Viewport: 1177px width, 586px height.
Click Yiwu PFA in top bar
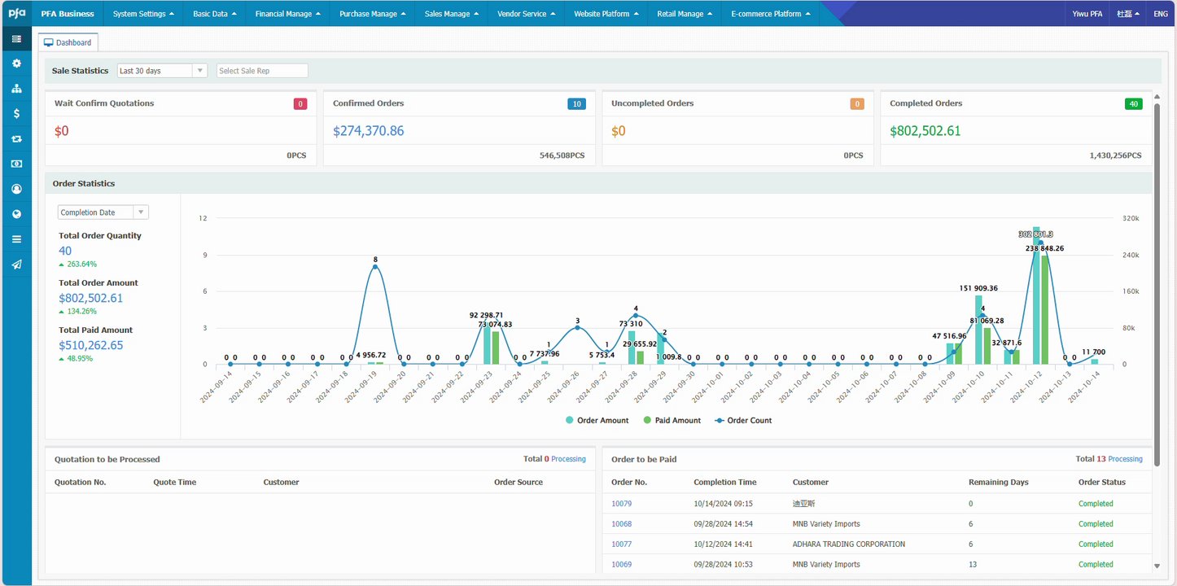click(1087, 14)
